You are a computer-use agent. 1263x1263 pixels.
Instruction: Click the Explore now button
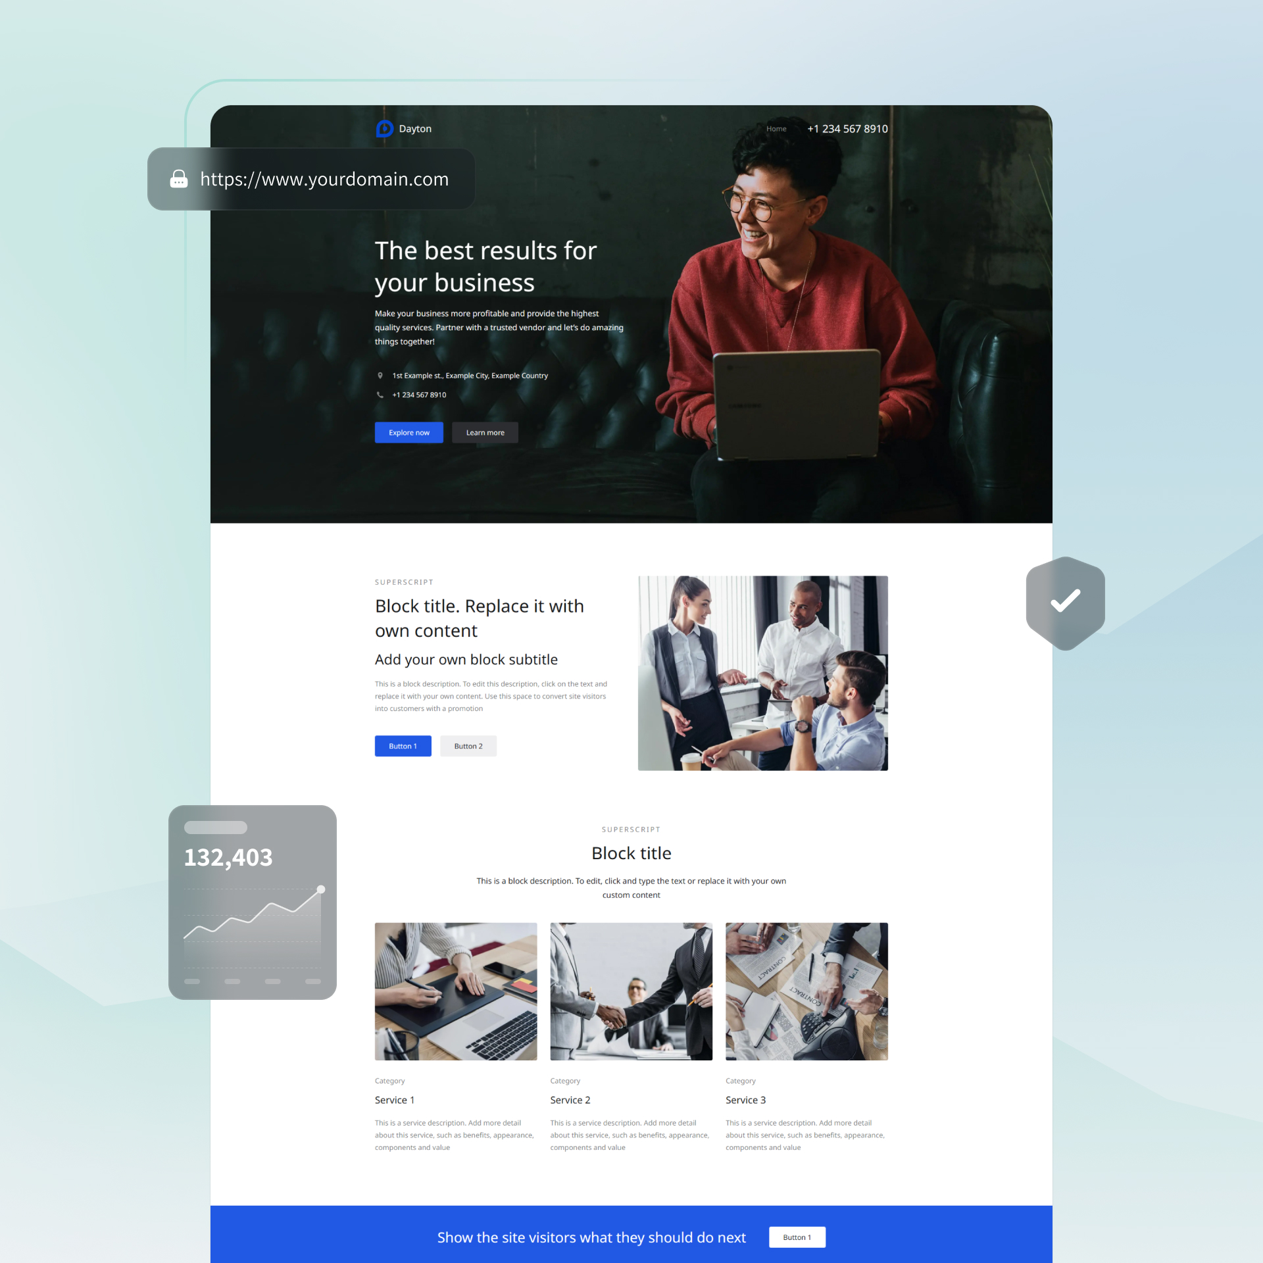click(x=409, y=432)
